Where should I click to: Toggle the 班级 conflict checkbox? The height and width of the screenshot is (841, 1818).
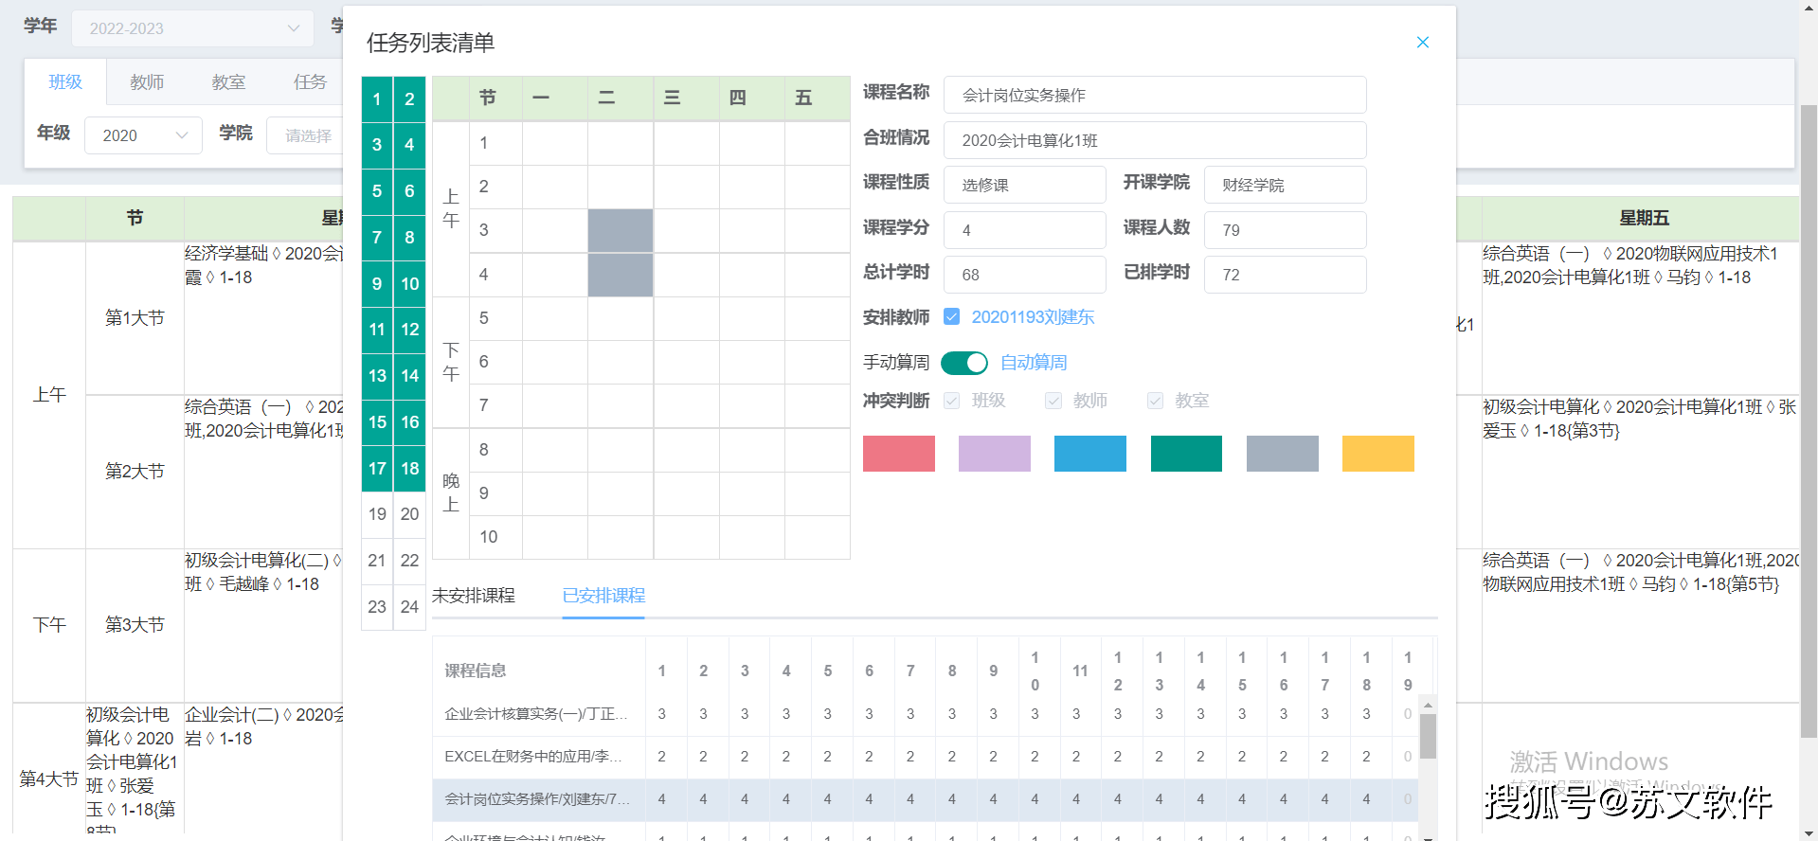952,401
